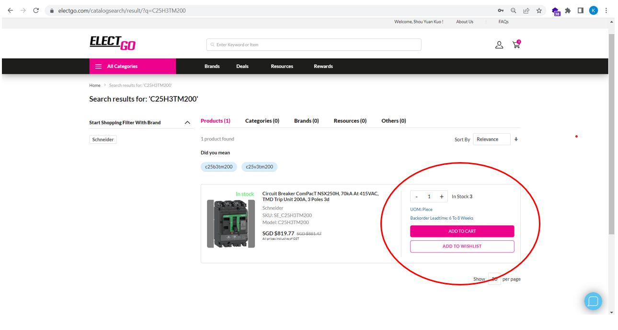
Task: Decrease quantity with the minus button
Action: coord(416,197)
